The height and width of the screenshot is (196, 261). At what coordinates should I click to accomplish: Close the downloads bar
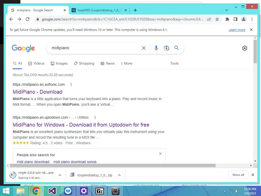click(x=253, y=175)
